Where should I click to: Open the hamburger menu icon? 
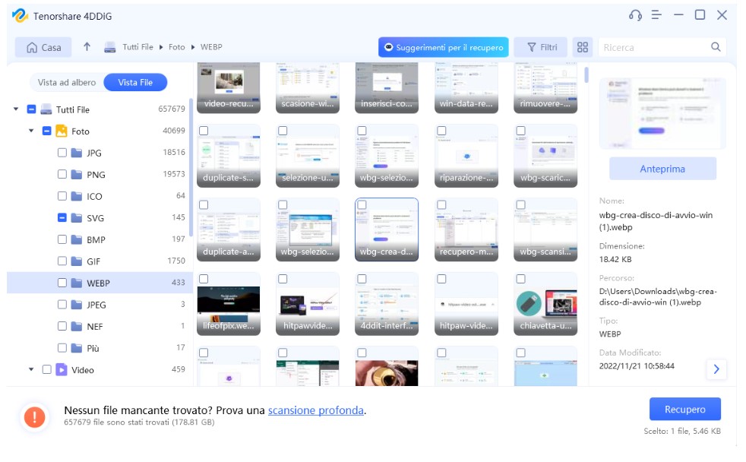point(656,15)
